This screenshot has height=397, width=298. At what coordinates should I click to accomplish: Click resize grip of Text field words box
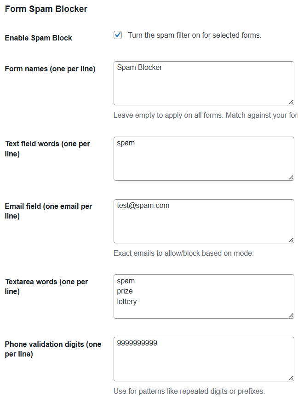[291, 178]
